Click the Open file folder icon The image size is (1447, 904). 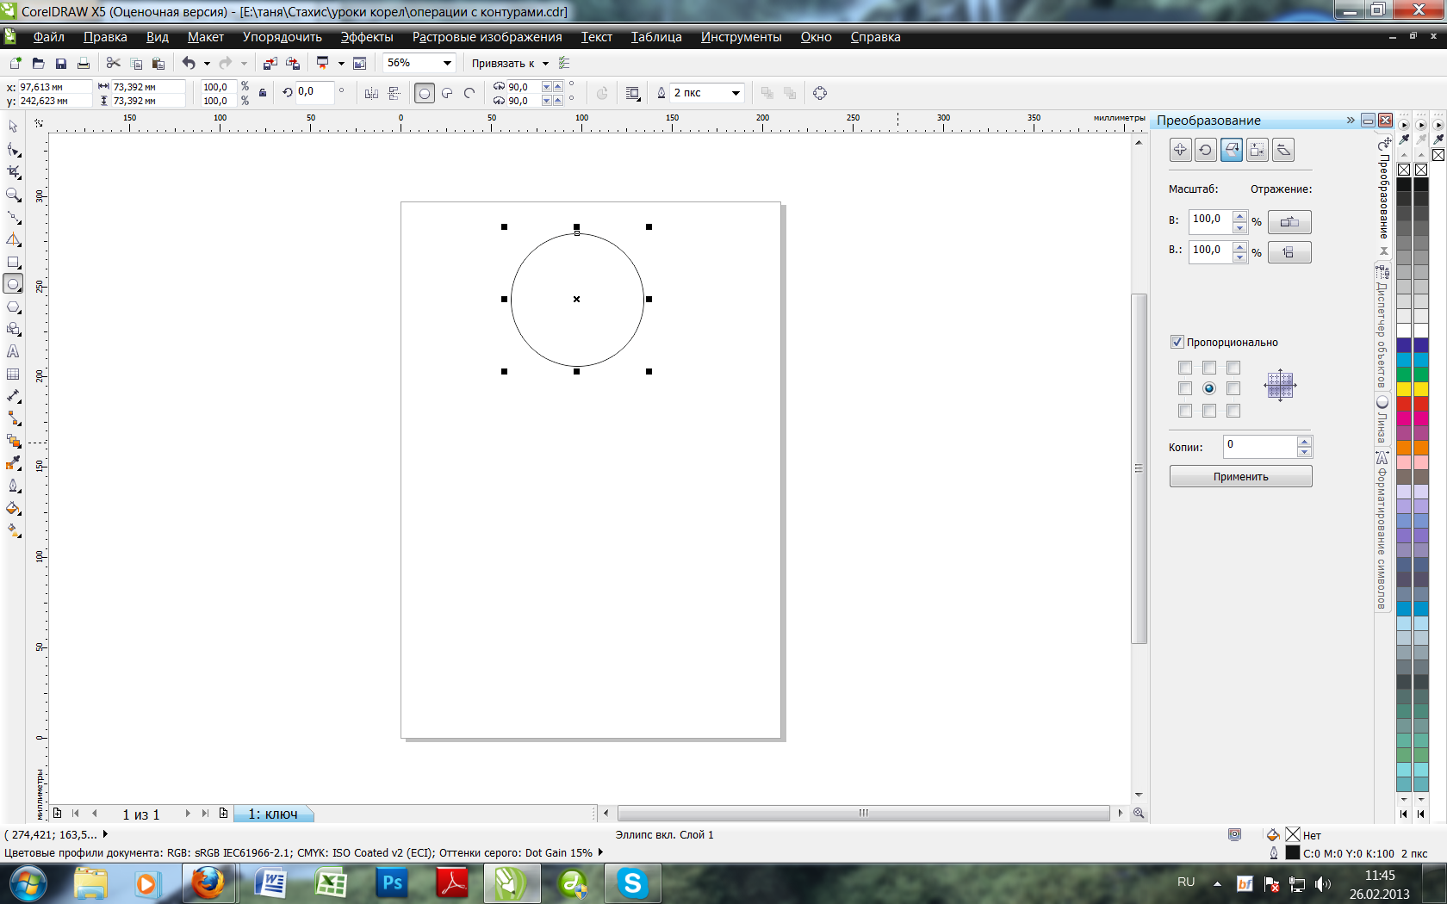click(38, 63)
